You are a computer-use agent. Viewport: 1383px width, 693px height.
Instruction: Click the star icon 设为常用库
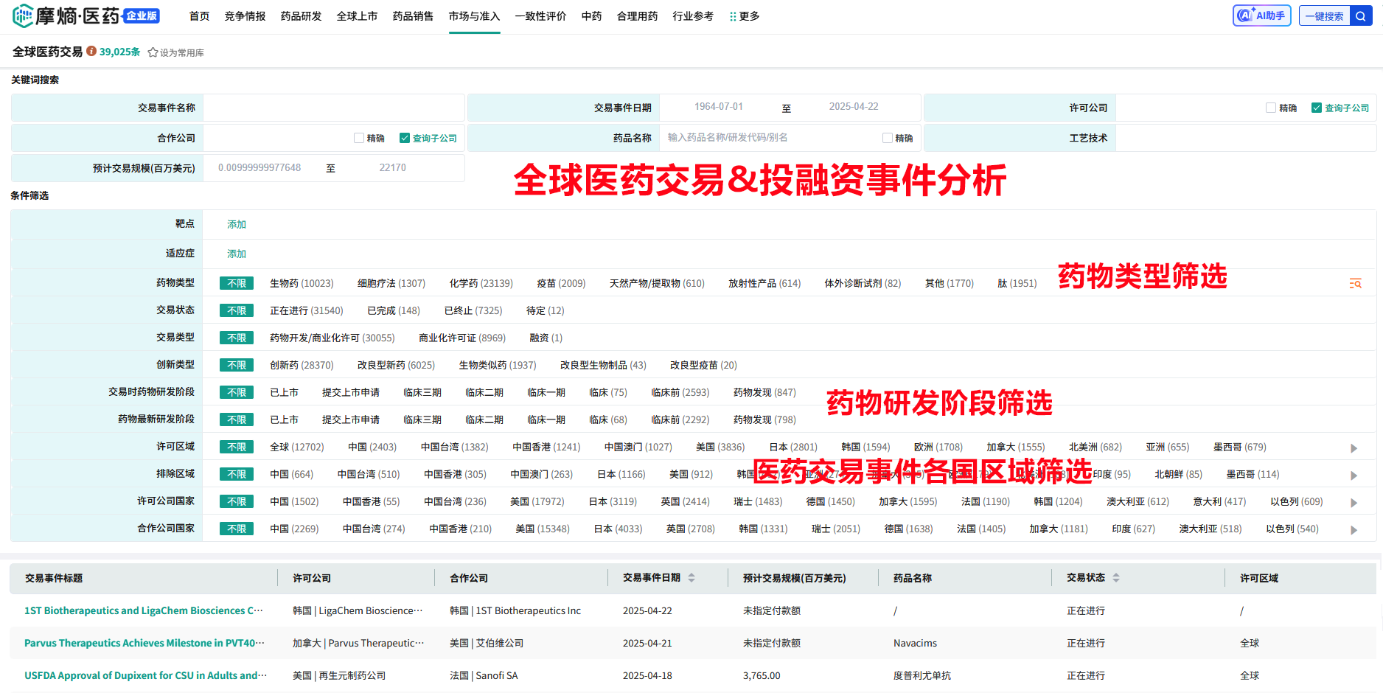153,52
